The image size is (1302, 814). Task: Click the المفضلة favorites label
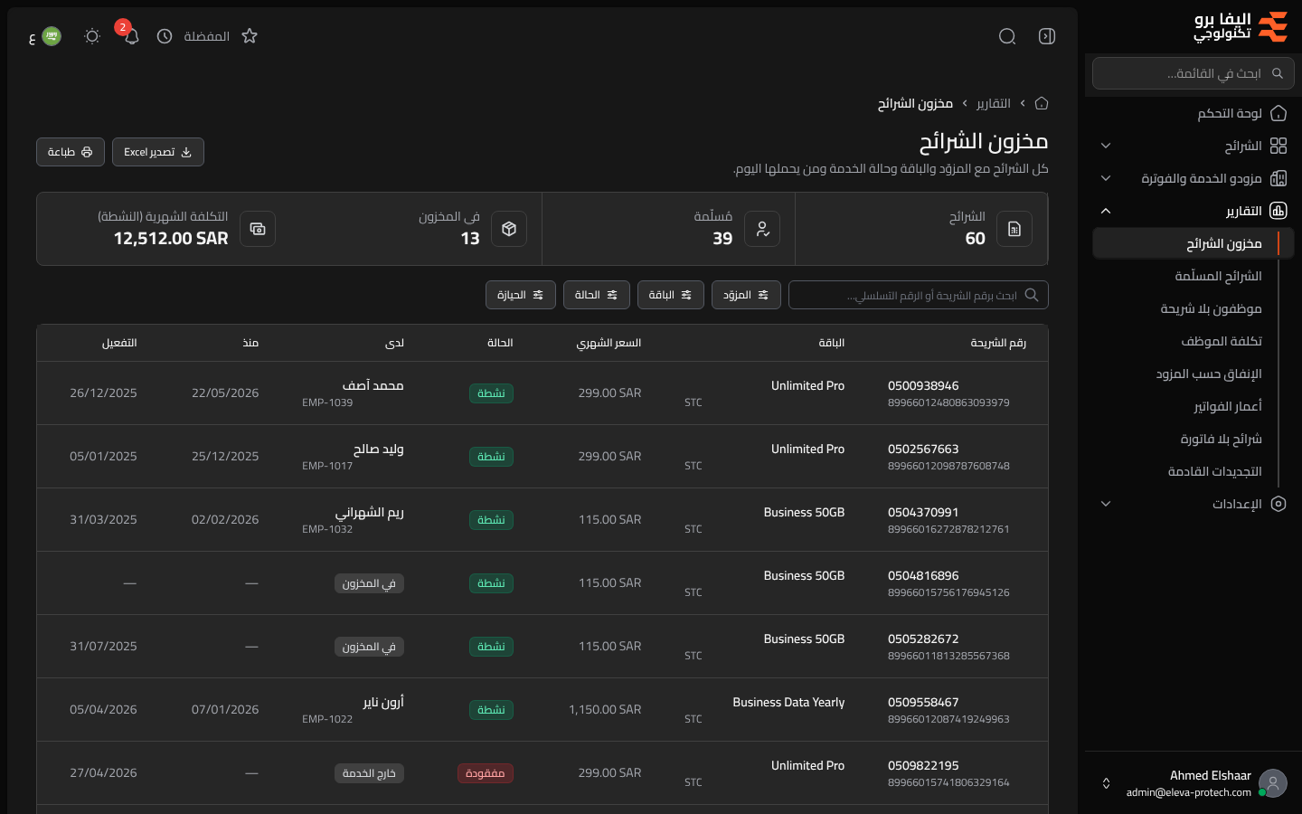pyautogui.click(x=207, y=36)
